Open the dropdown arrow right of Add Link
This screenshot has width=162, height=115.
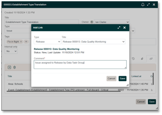133,31
